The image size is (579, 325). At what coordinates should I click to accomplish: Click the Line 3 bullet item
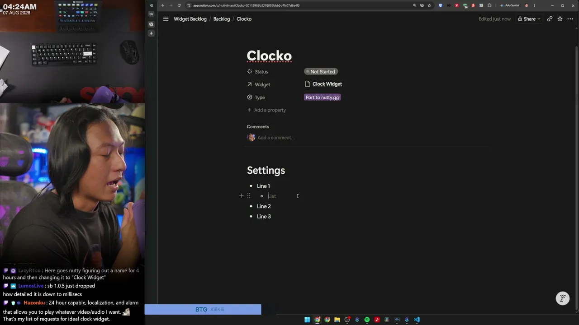click(x=264, y=216)
